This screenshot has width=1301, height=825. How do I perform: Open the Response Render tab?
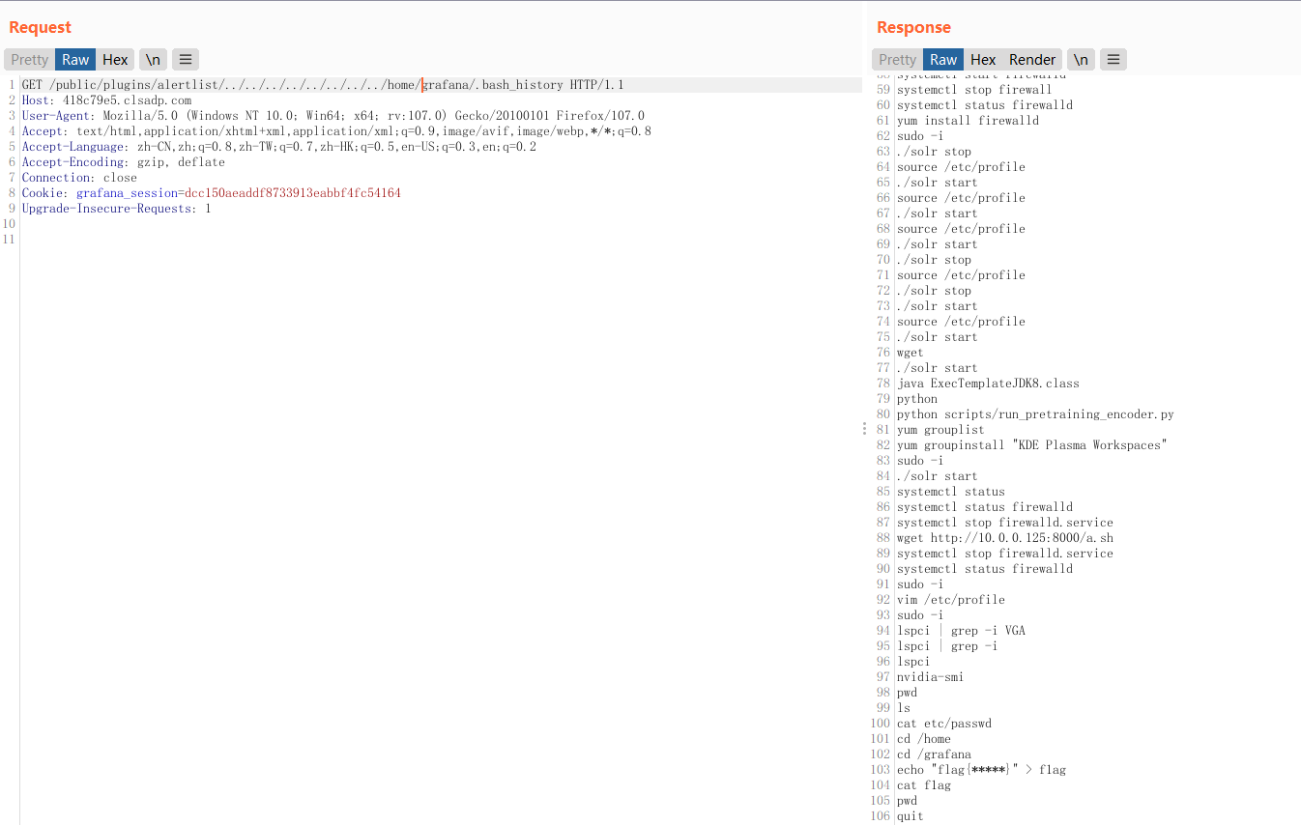coord(1032,60)
